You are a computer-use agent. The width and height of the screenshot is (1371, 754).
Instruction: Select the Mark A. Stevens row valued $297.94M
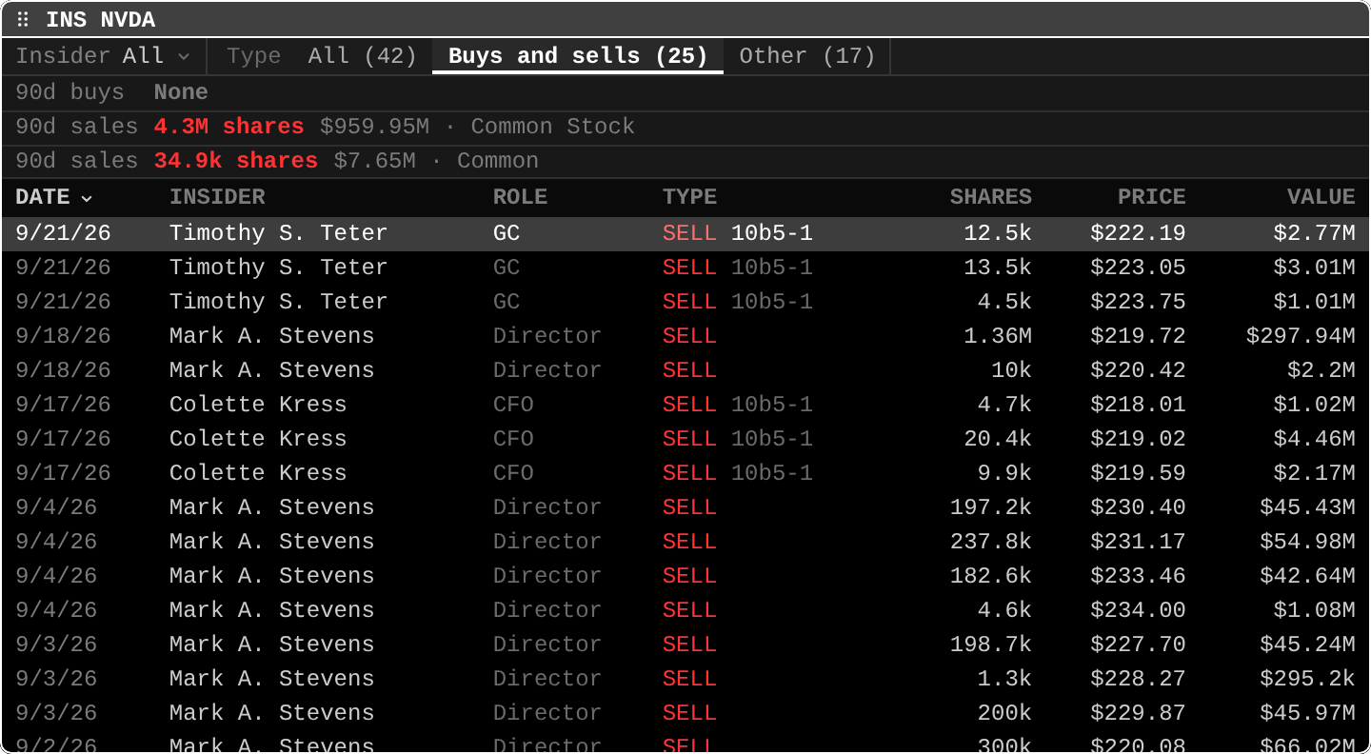(x=685, y=336)
